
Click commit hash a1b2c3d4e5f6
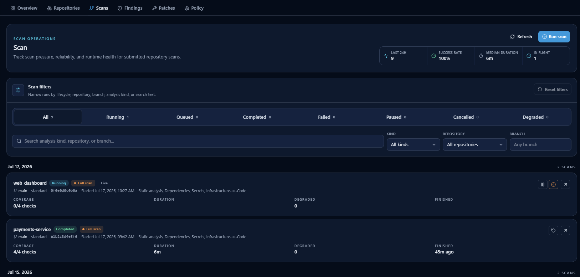(x=64, y=237)
